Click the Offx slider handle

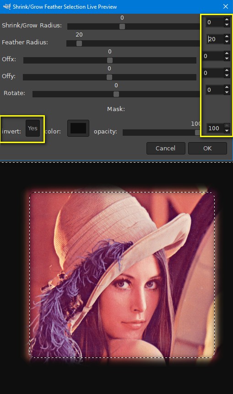(x=110, y=60)
